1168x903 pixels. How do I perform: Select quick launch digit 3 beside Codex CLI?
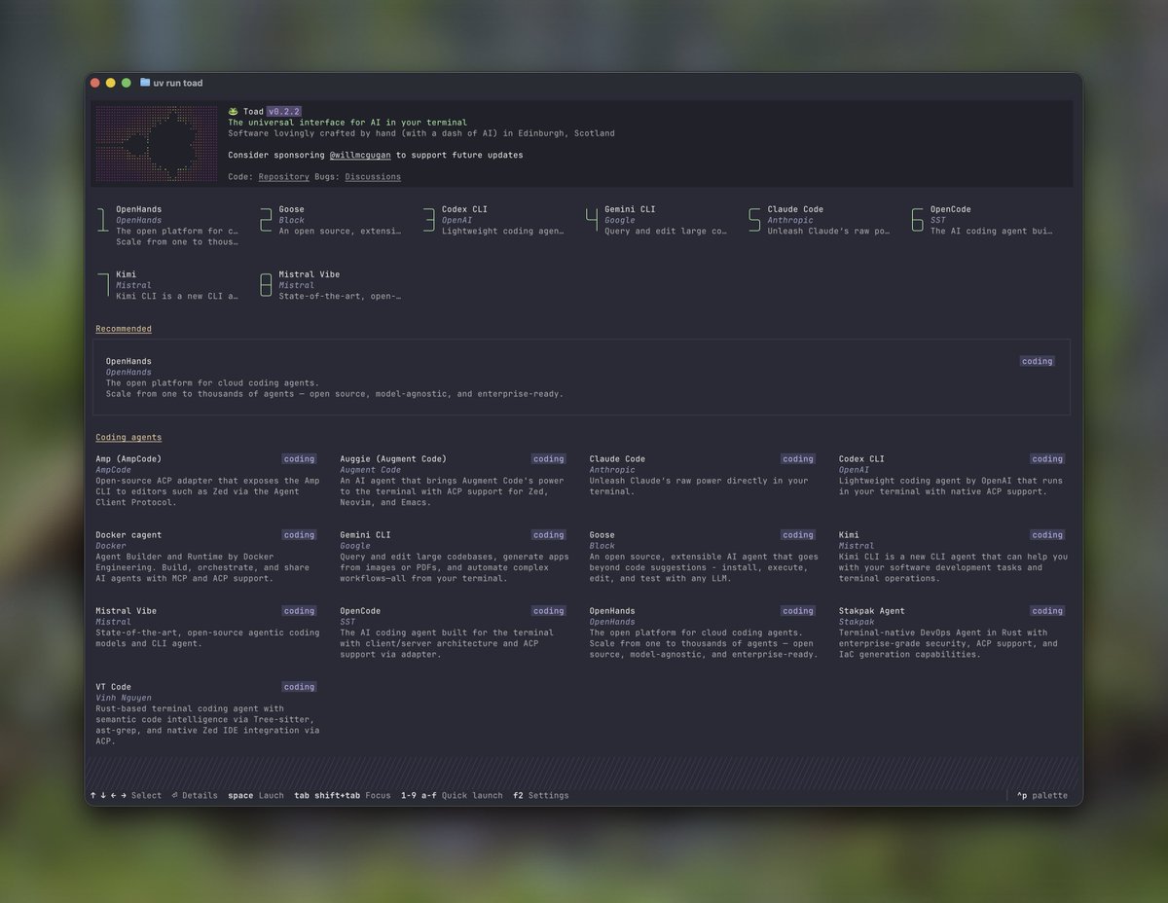tap(429, 220)
